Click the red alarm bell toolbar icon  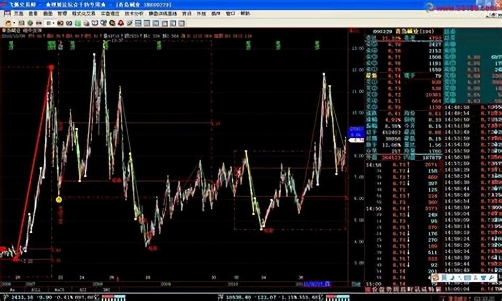tap(121, 23)
